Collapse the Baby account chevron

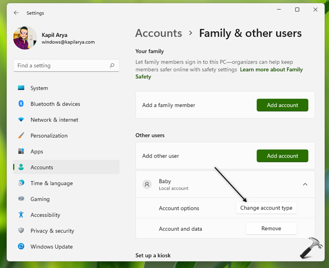point(305,184)
